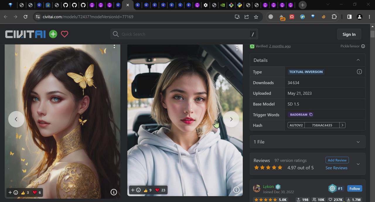
Task: View image info via the info icon
Action: point(236,190)
